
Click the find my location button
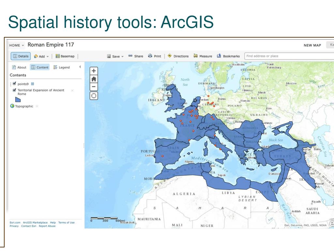pyautogui.click(x=94, y=96)
